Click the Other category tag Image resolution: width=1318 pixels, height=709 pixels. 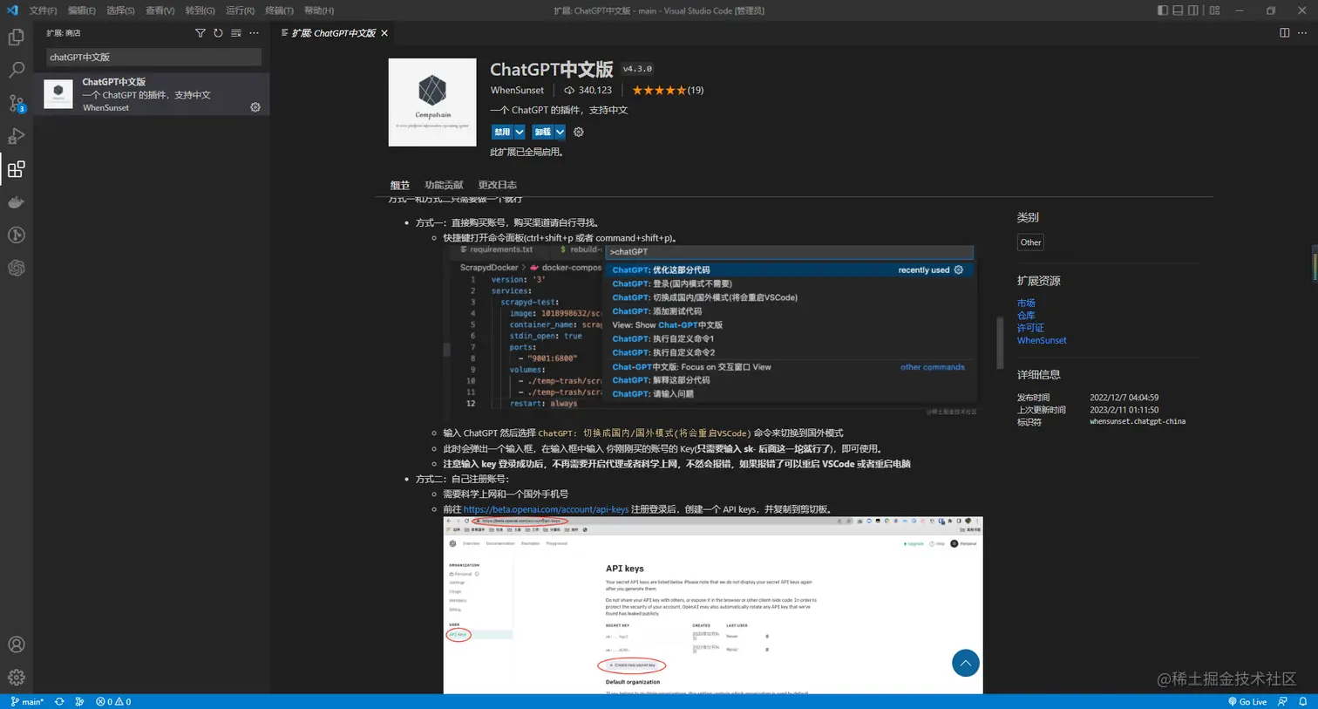pyautogui.click(x=1030, y=242)
